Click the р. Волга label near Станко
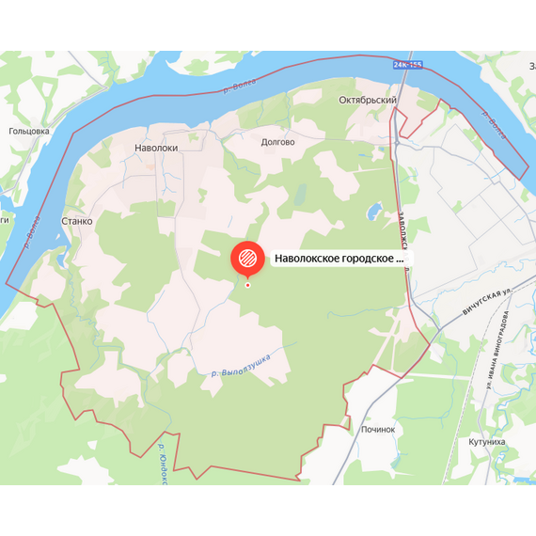 click(32, 232)
